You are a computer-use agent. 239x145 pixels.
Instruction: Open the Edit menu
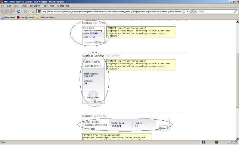click(9, 6)
